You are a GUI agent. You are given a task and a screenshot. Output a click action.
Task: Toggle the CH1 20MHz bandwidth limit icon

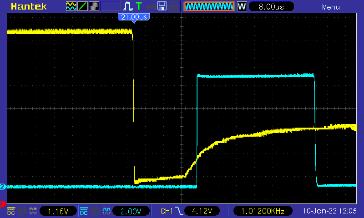pos(22,211)
